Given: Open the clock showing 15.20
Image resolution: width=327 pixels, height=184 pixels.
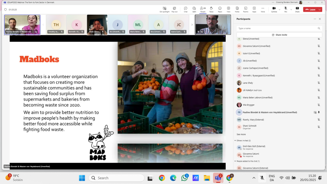Looking at the screenshot, I should pos(308,178).
